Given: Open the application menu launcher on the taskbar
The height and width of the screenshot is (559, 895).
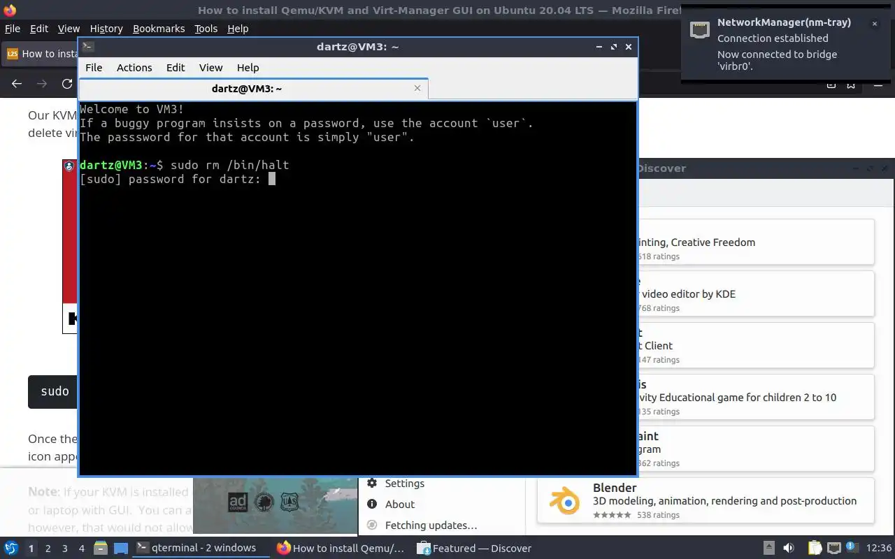Looking at the screenshot, I should (x=11, y=548).
